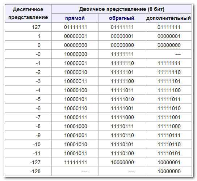Click decimal value 0 (positive zero row)
Screen dimensions: 197x181
[x=39, y=45]
